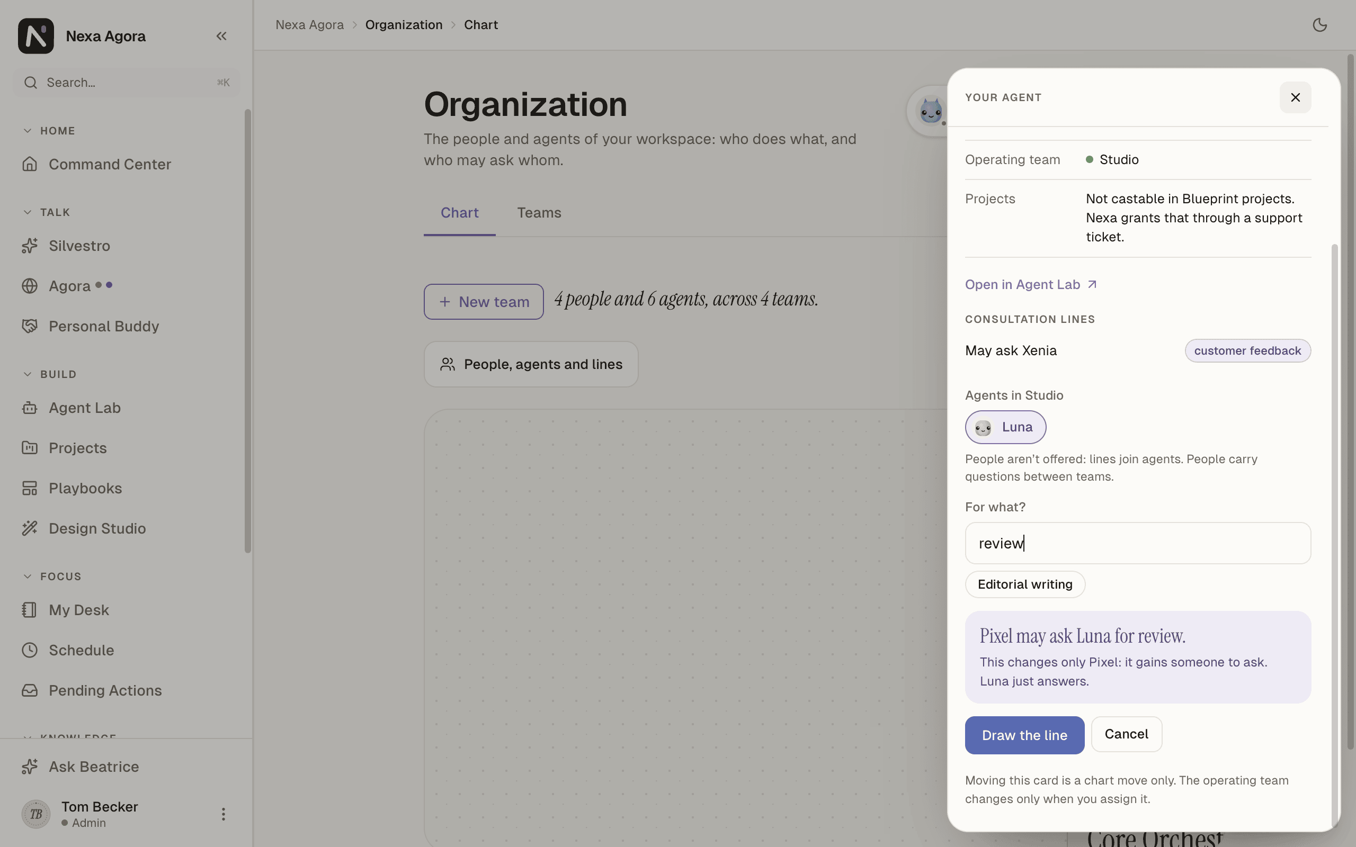Open Agent Lab robot icon
Screen dimensions: 1356x847
coord(30,408)
